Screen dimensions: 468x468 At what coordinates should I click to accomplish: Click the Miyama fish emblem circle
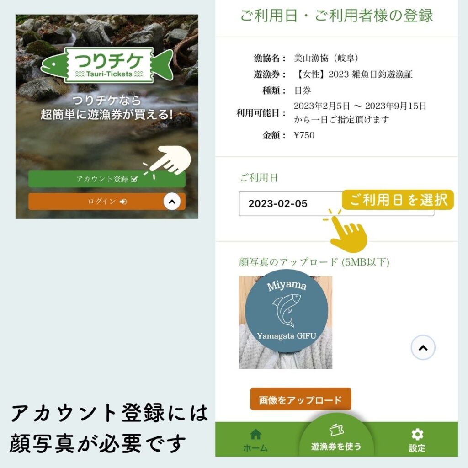[287, 311]
